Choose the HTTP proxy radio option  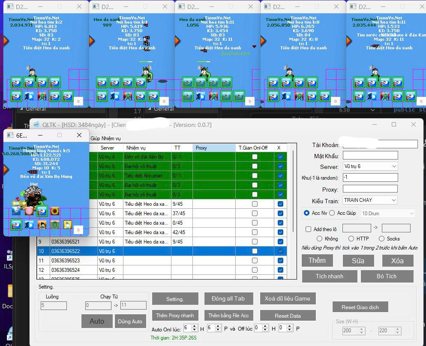pyautogui.click(x=351, y=238)
